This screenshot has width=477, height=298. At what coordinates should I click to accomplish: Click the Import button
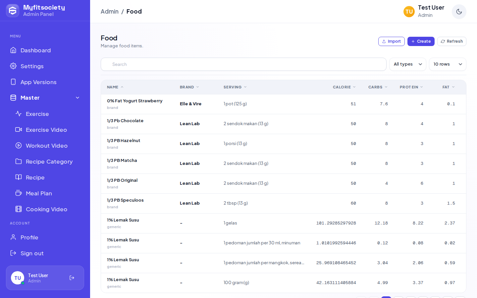coord(391,41)
